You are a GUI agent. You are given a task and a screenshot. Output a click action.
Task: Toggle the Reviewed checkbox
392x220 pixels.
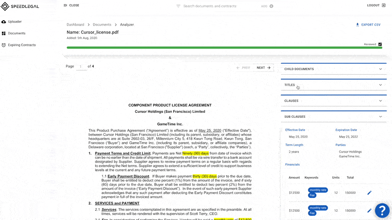coord(380,44)
